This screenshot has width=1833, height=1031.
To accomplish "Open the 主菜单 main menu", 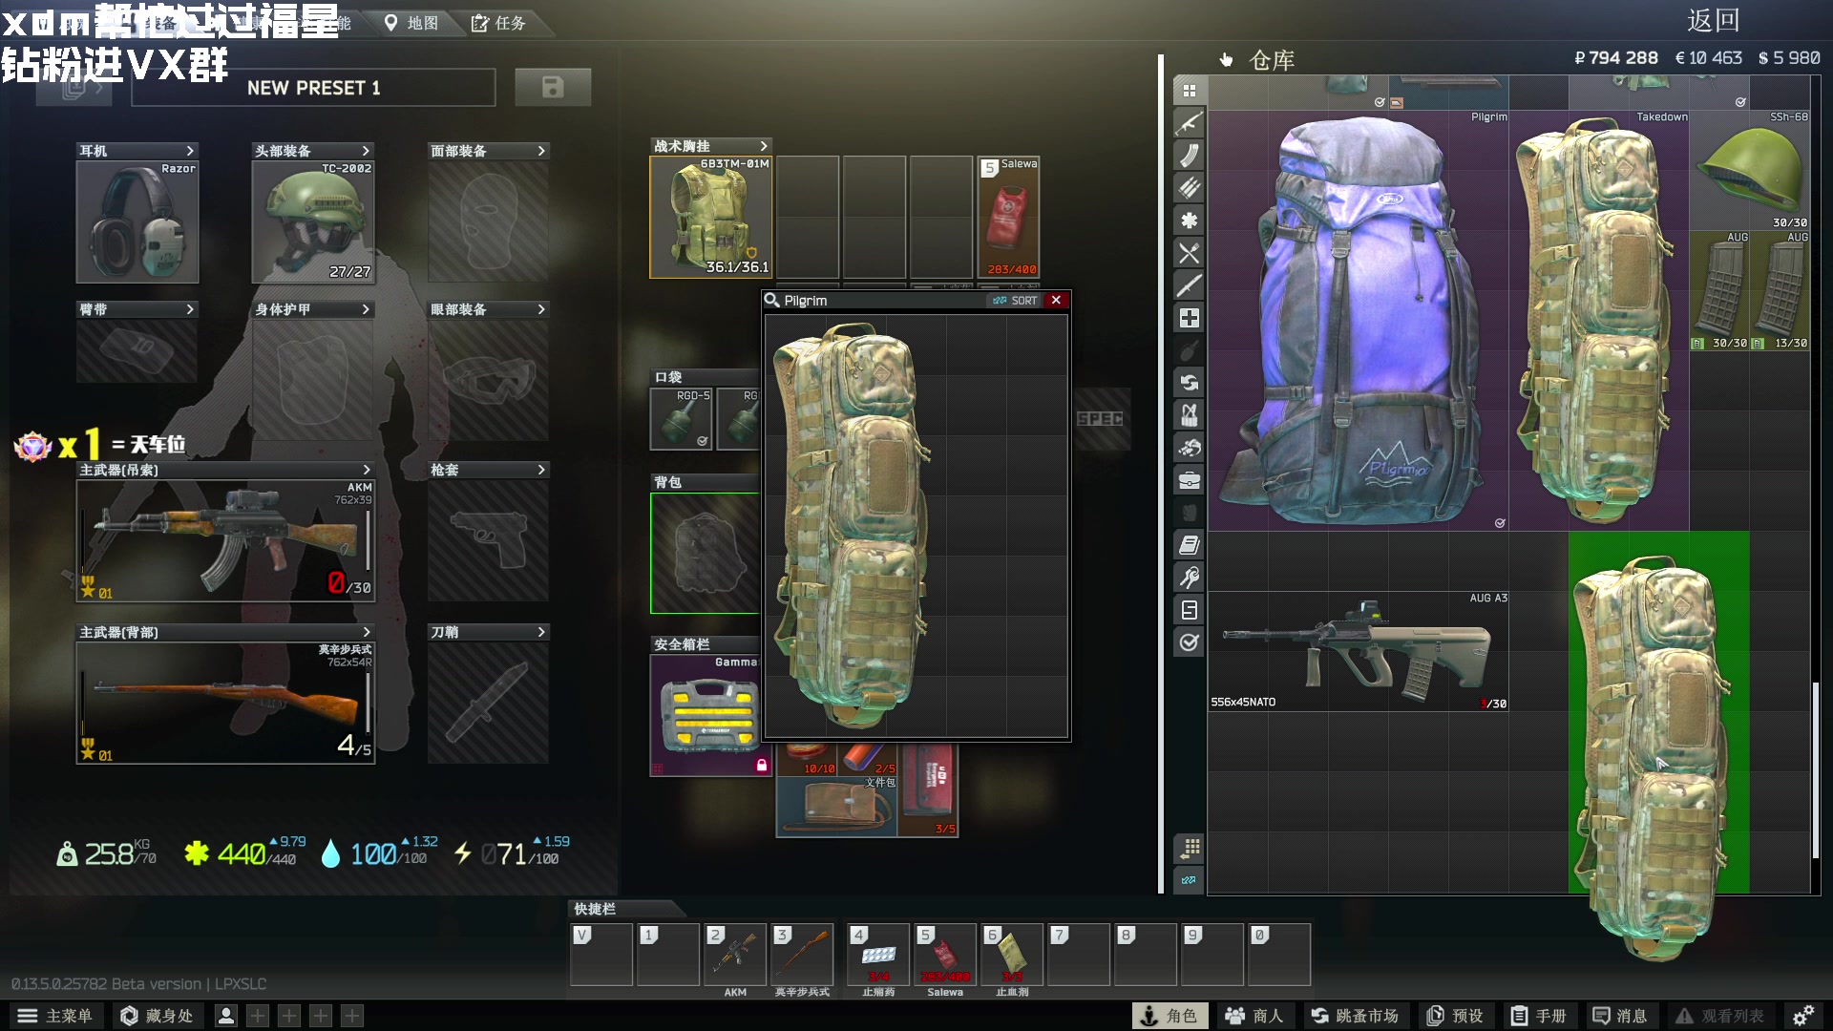I will [55, 1016].
